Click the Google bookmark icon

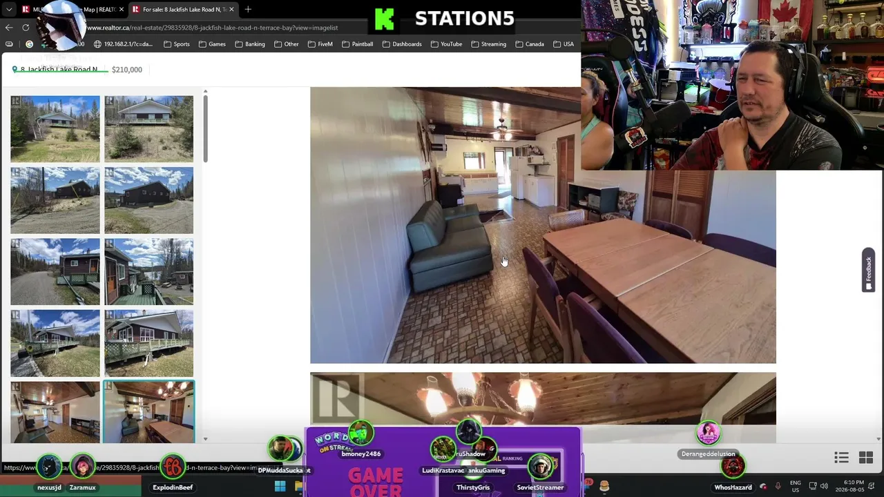(29, 44)
